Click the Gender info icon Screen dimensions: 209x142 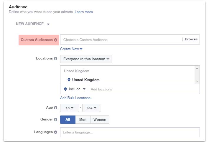point(56,119)
